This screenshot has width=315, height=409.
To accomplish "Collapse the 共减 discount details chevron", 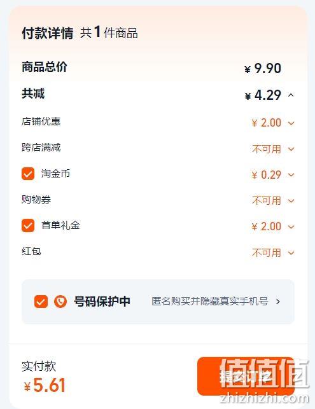I will tap(291, 95).
